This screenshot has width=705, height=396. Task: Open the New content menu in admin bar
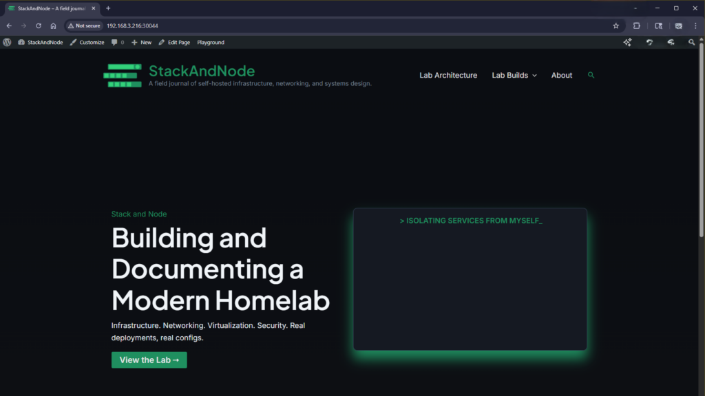tap(141, 42)
